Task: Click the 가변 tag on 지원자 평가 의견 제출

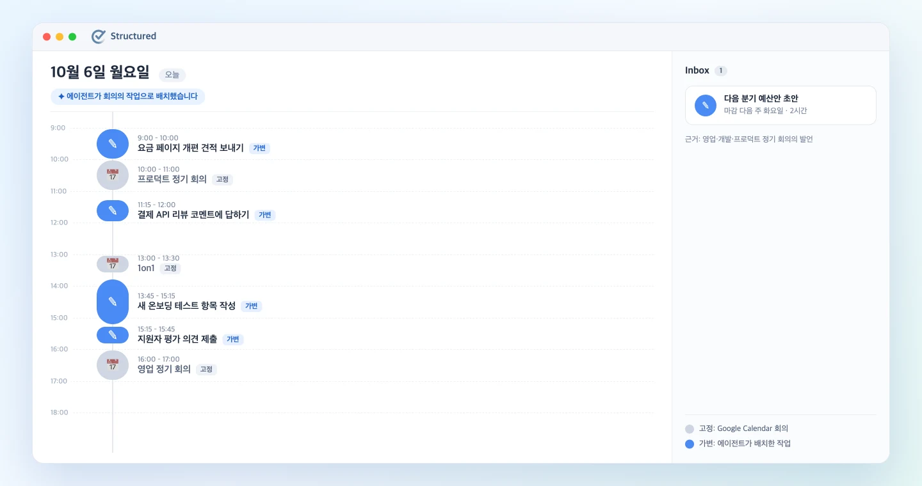Action: [233, 340]
